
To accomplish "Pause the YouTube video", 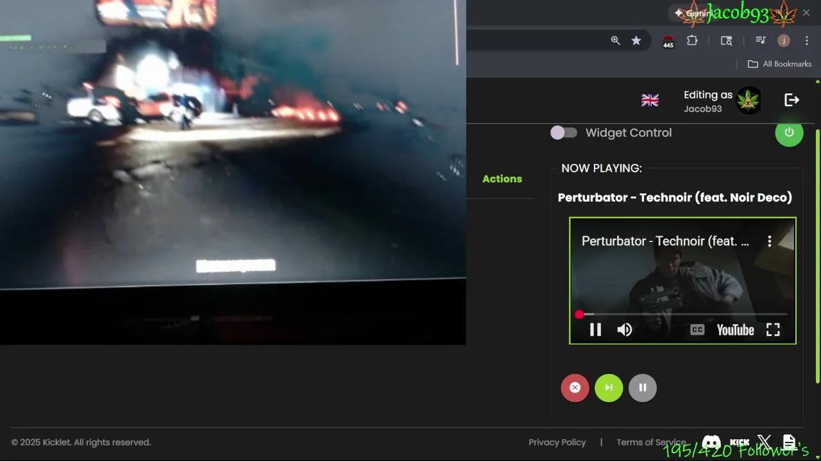I will coord(595,330).
